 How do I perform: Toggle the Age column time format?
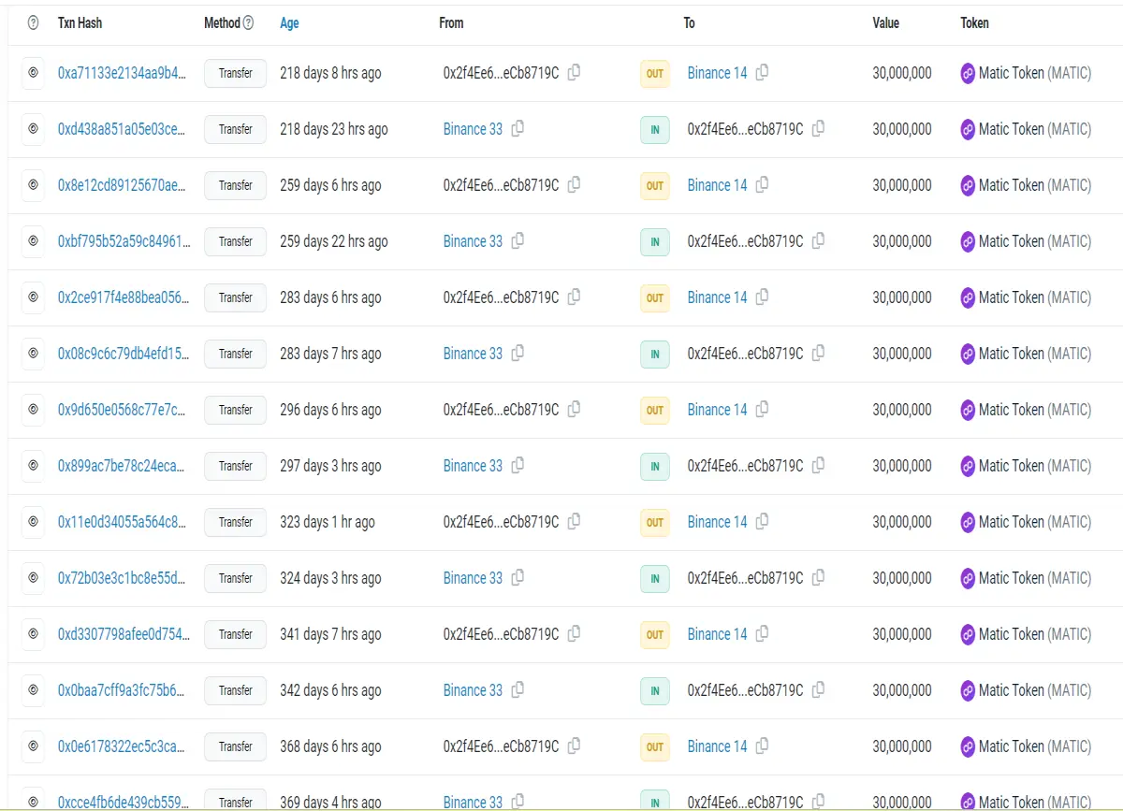click(289, 22)
